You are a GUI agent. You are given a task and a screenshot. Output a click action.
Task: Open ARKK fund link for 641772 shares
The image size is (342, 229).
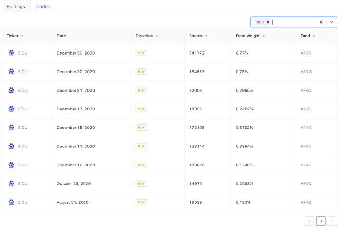(305, 53)
